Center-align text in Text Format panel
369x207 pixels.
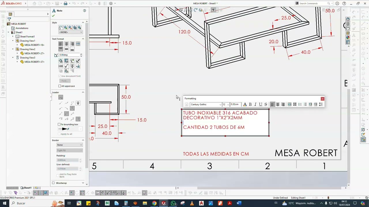click(67, 44)
